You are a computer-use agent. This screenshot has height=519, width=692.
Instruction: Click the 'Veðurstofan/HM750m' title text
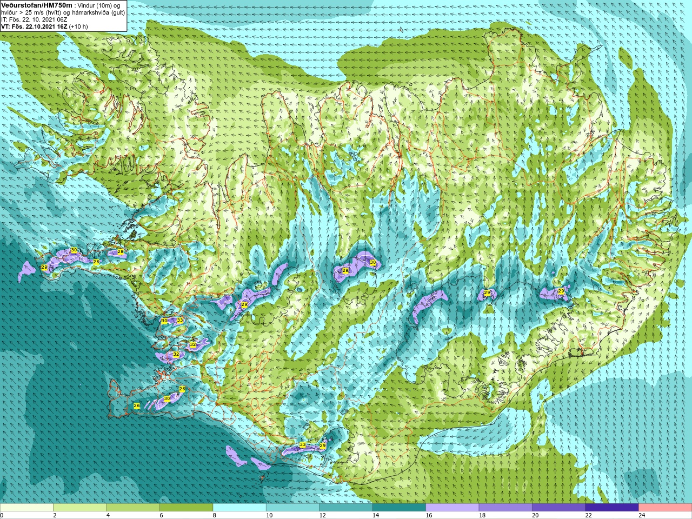(x=36, y=5)
